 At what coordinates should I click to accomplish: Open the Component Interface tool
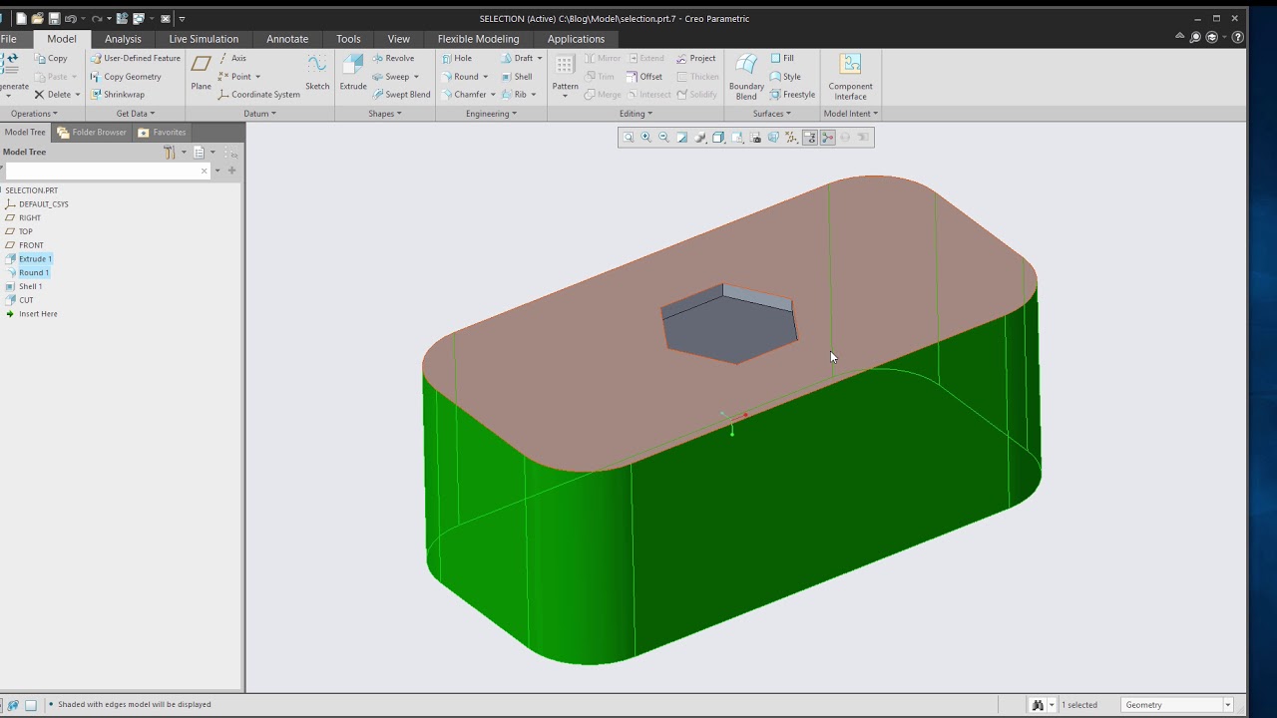click(x=850, y=77)
